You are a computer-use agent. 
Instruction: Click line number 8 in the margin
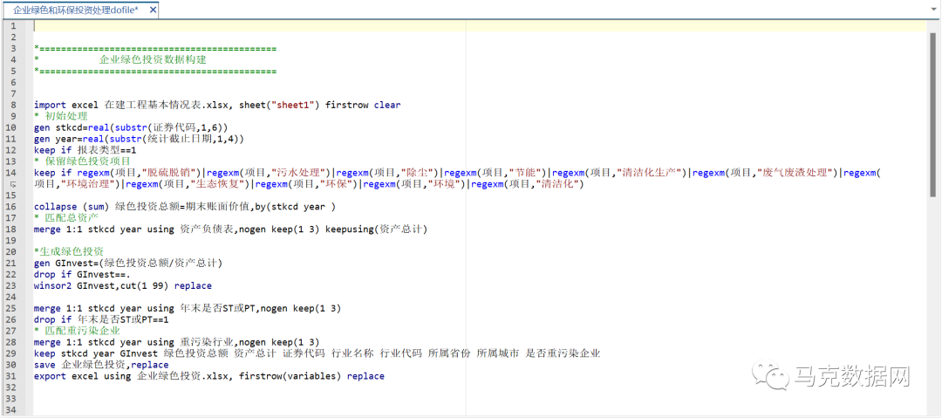pos(14,105)
